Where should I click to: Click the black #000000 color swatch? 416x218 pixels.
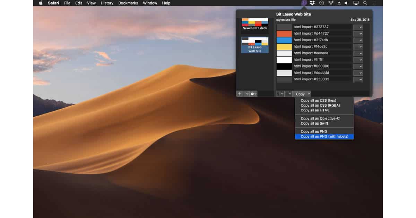(x=284, y=66)
